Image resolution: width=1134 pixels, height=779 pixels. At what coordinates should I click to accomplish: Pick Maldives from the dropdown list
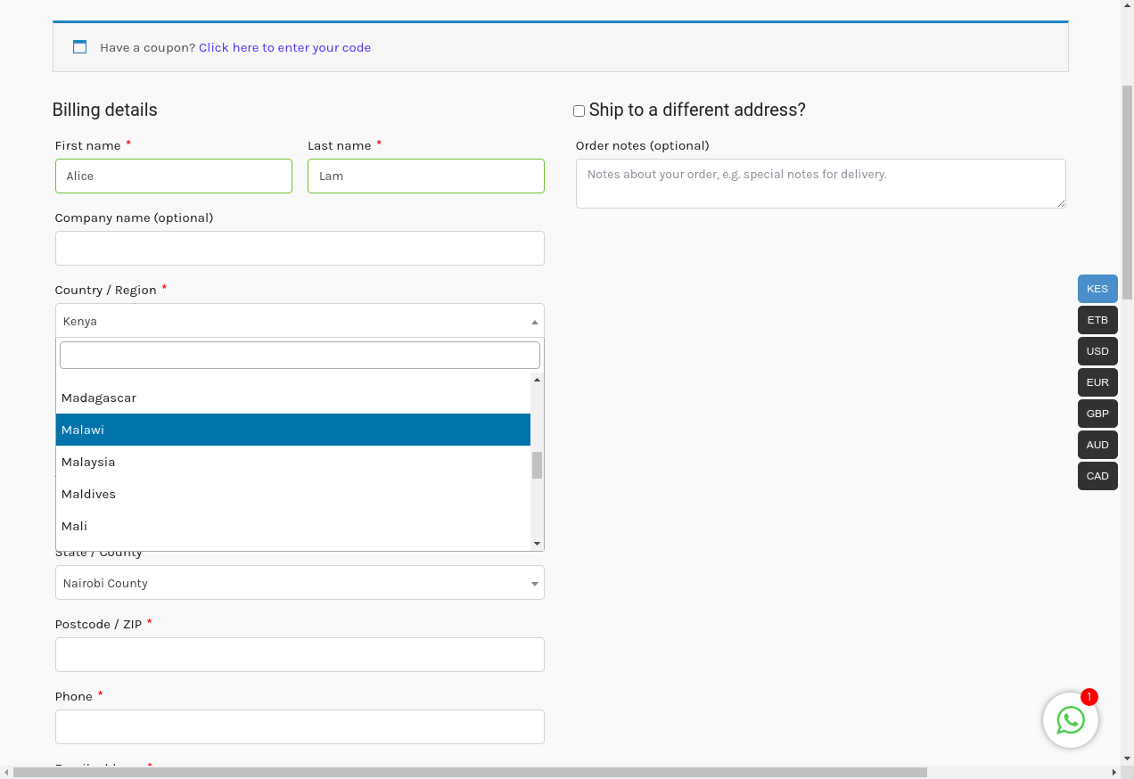click(x=292, y=494)
